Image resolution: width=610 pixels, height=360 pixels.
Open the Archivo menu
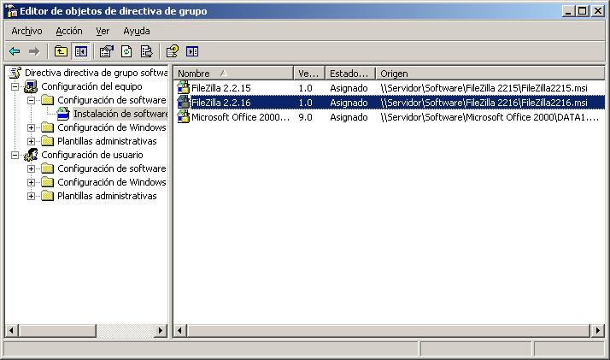click(x=26, y=31)
